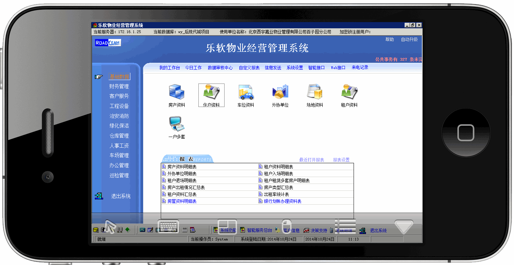514x265 pixels.
Task: Open 来电记录 tab
Action: point(360,68)
